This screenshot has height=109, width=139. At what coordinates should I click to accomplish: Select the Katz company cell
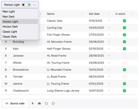16,49
